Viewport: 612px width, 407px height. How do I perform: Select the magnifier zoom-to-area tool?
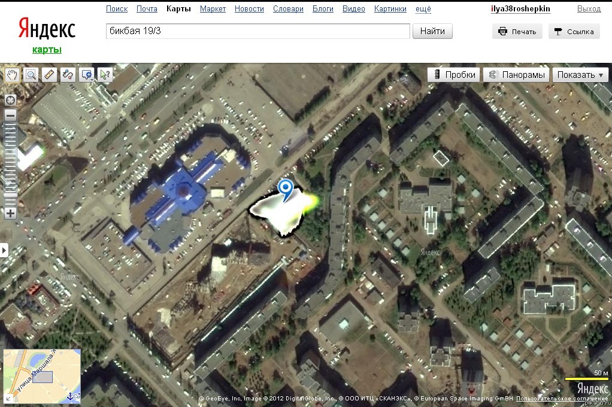pos(31,75)
